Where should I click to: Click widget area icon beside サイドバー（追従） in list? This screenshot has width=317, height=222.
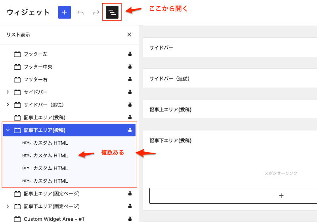pos(17,105)
